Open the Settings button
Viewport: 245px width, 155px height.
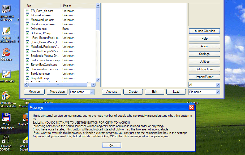coord(204,54)
